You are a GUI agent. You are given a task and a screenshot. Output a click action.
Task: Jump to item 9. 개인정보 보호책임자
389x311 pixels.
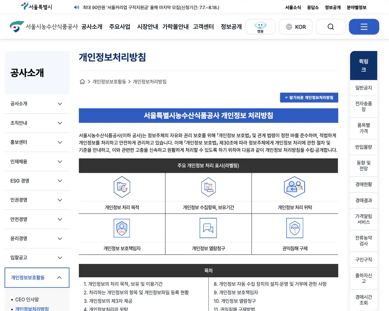236,292
